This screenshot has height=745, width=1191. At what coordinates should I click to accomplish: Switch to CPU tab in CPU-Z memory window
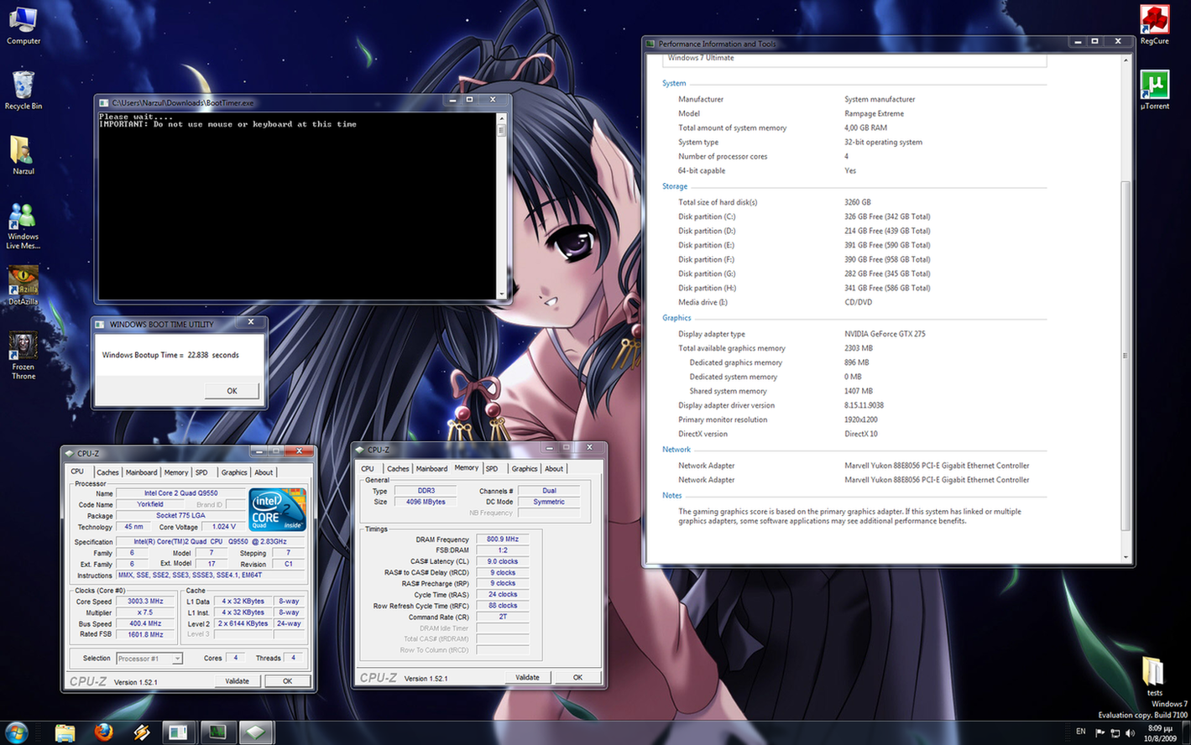click(x=368, y=469)
